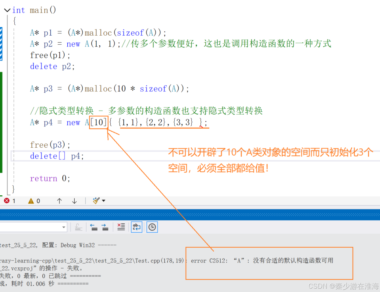Click the '0 已跳过' build summary line
This screenshot has width=380, height=292.
click(50, 276)
